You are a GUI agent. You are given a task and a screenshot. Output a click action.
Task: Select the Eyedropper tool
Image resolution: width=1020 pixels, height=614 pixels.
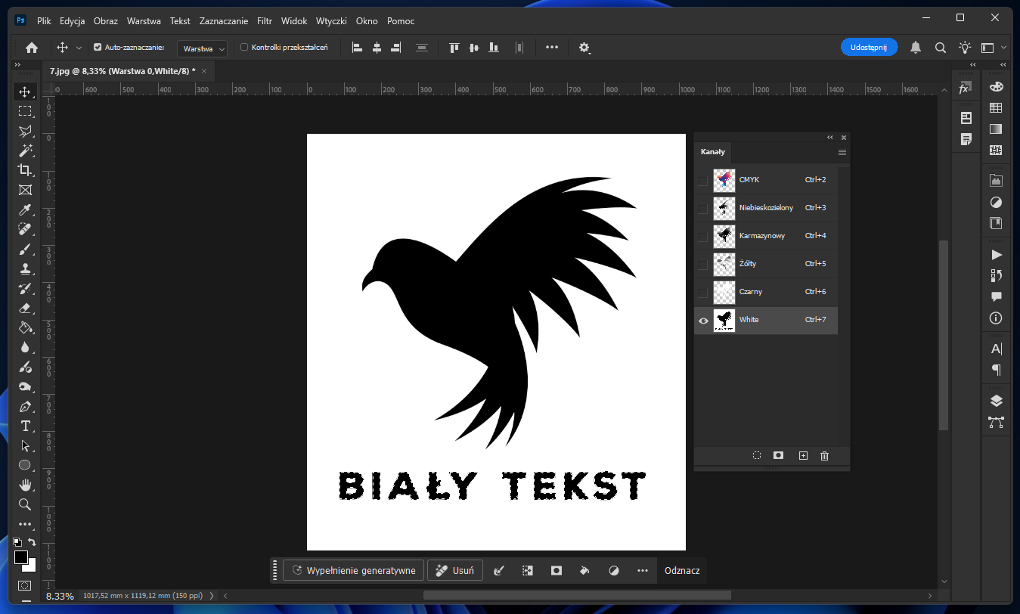pyautogui.click(x=25, y=209)
